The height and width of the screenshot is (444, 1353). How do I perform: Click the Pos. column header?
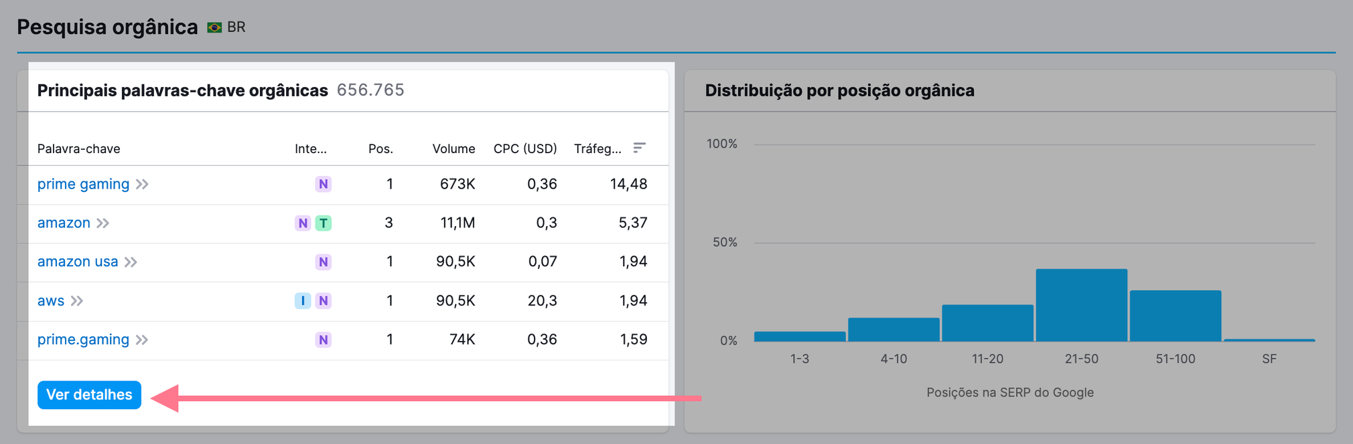coord(380,148)
